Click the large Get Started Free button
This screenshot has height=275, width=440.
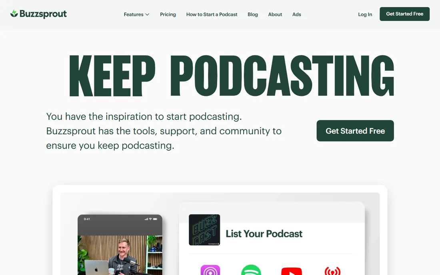(355, 131)
